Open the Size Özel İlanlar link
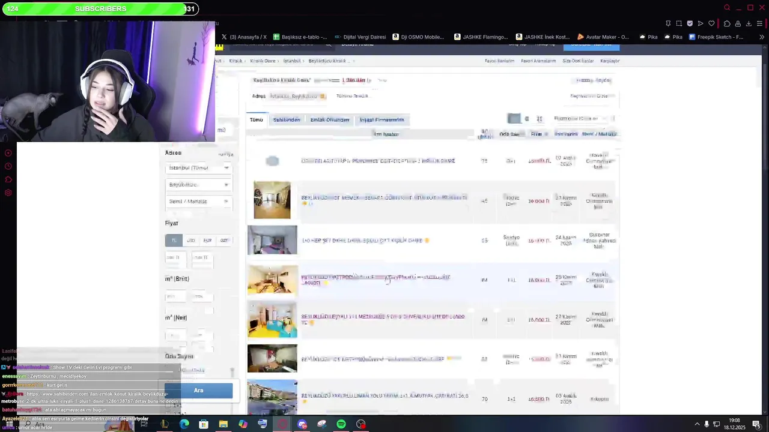This screenshot has height=432, width=769. 578,61
